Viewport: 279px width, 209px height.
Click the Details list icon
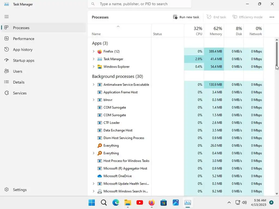point(7,82)
